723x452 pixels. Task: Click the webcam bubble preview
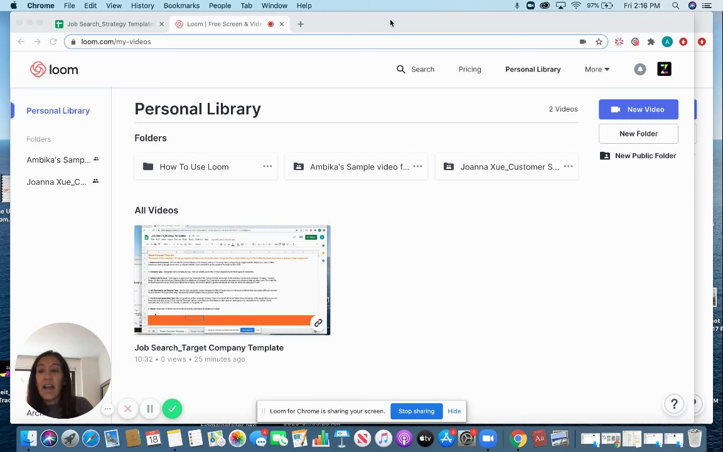pyautogui.click(x=63, y=371)
